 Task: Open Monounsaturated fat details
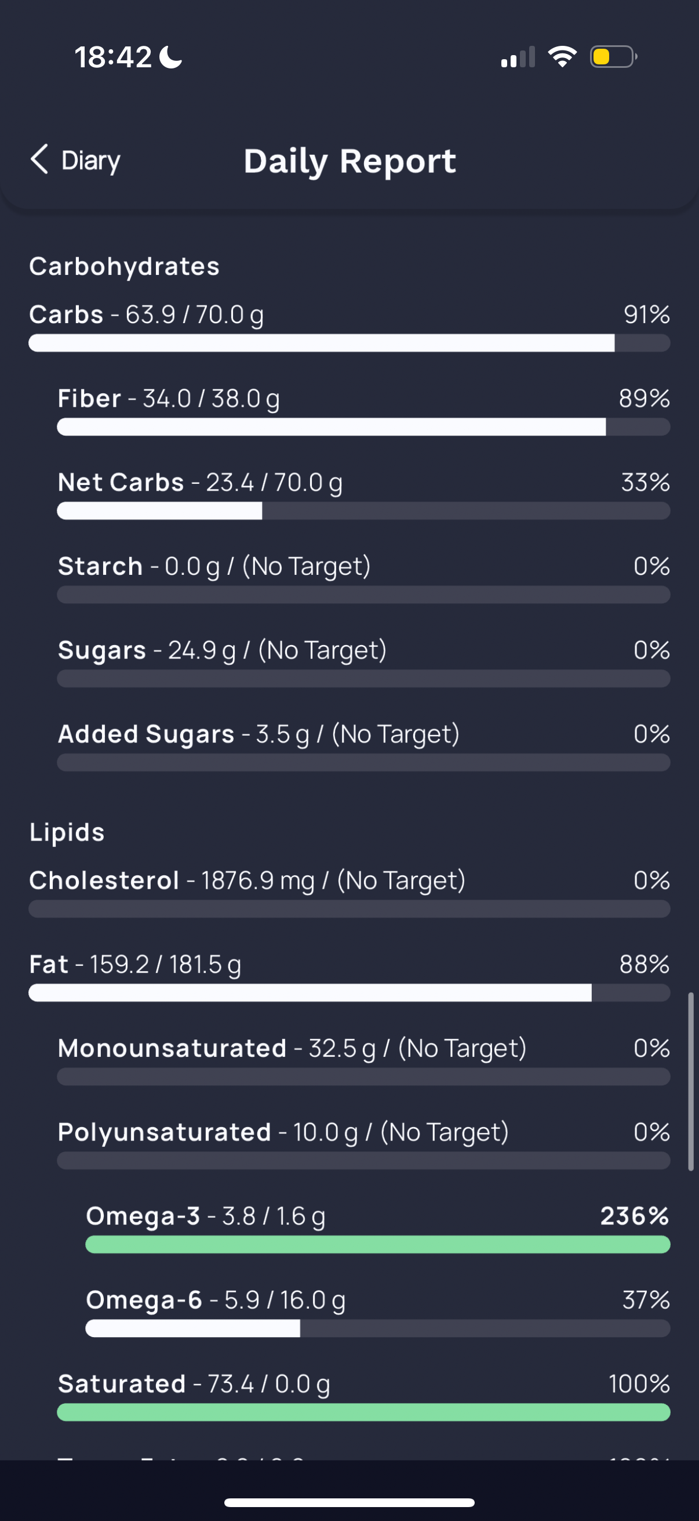click(x=363, y=1061)
